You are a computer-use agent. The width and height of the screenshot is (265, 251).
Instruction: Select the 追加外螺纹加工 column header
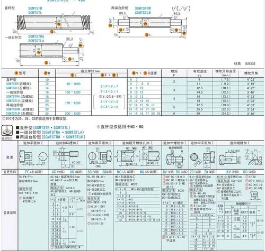coord(175,143)
